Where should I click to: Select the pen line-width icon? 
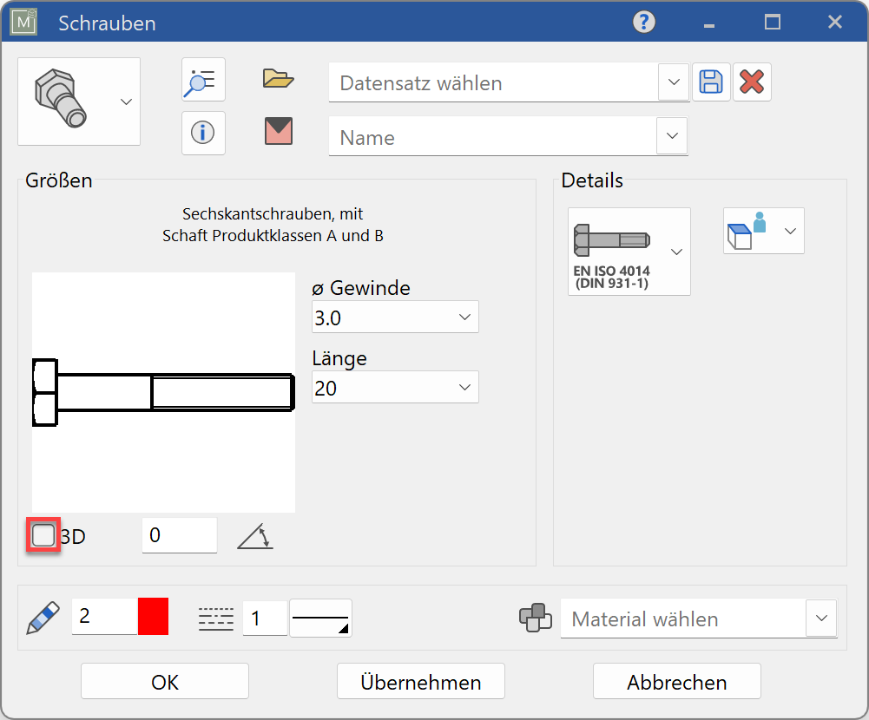pyautogui.click(x=41, y=617)
